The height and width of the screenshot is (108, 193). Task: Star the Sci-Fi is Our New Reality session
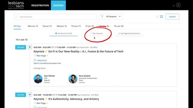[30, 47]
